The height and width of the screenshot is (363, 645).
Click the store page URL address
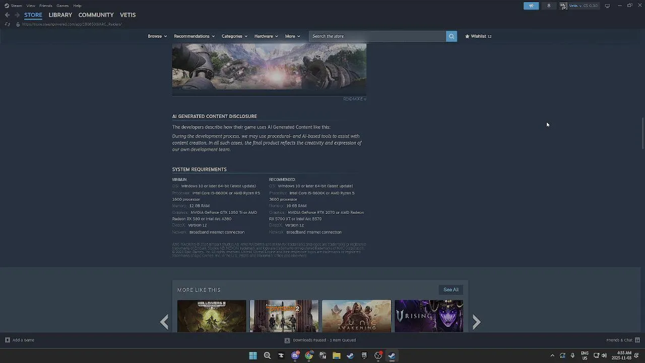point(72,24)
